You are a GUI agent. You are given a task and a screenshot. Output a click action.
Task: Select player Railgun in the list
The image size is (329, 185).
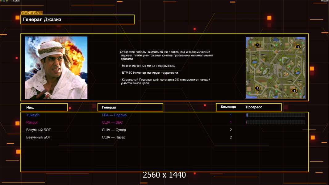click(x=32, y=122)
